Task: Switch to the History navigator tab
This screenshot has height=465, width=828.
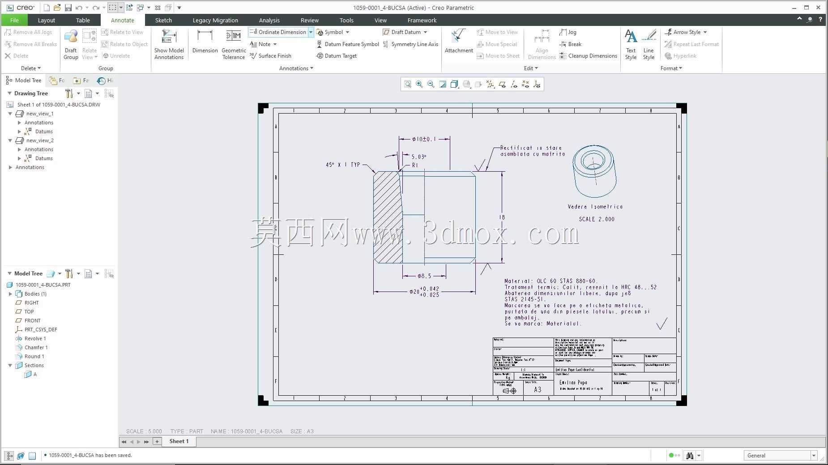Action: (106, 80)
